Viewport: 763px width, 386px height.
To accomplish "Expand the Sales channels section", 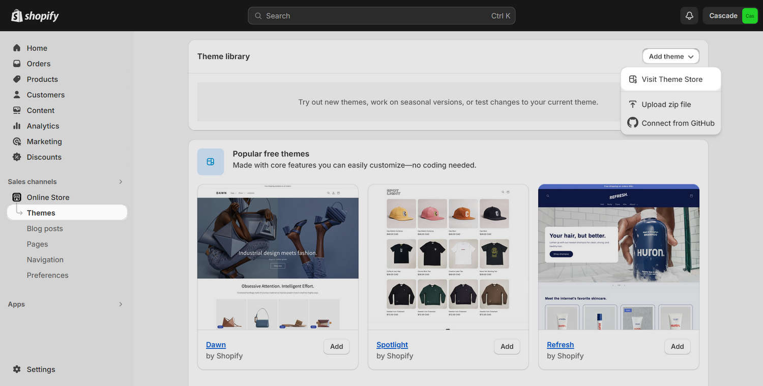I will click(121, 182).
